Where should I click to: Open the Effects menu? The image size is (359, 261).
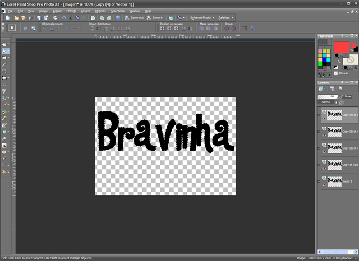click(71, 11)
